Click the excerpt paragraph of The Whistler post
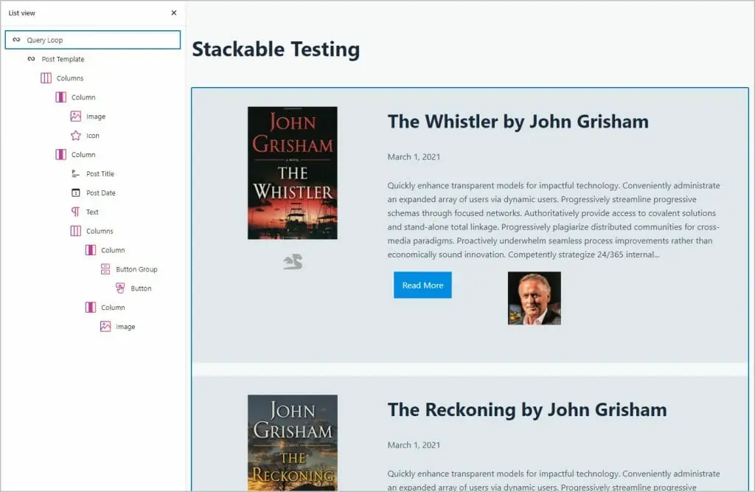Image resolution: width=755 pixels, height=492 pixels. tap(554, 220)
